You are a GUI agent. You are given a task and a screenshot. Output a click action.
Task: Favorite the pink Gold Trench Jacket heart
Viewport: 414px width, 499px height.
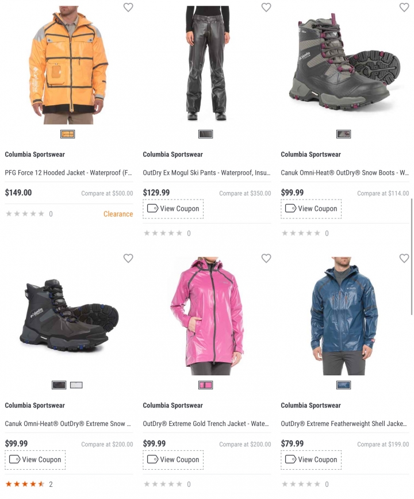pyautogui.click(x=266, y=258)
